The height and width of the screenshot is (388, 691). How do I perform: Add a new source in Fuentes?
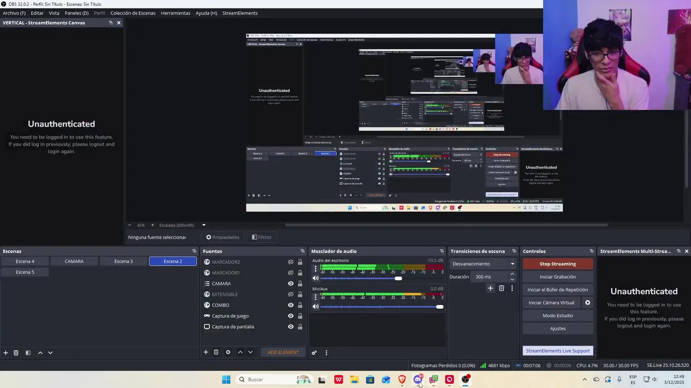point(206,352)
